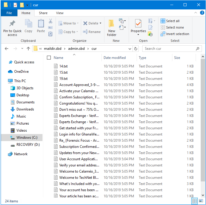
Task: Click the search magnifier icon
Action: click(197, 49)
